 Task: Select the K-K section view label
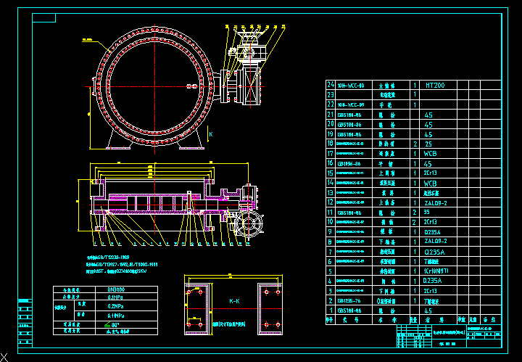(x=235, y=300)
